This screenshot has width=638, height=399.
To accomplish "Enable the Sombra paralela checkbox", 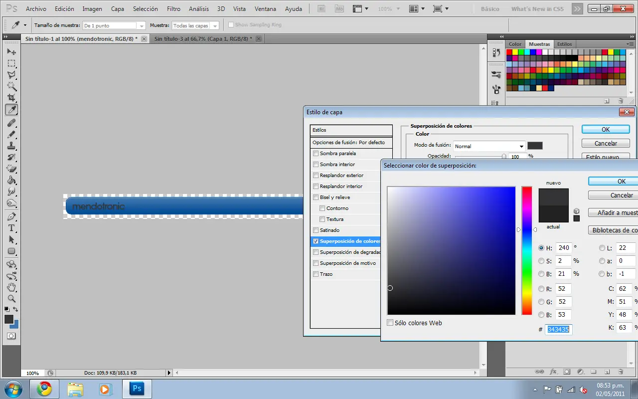I will tap(316, 154).
